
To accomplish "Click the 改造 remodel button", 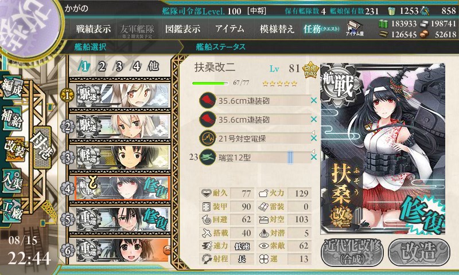I will (419, 253).
